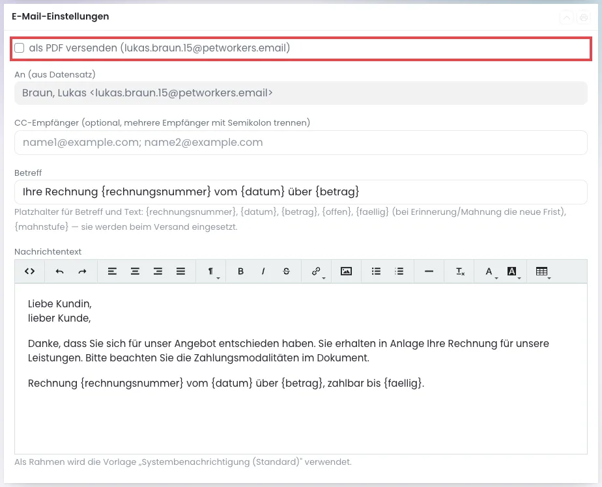Insert an image into the message
Image resolution: width=602 pixels, height=487 pixels.
(347, 271)
